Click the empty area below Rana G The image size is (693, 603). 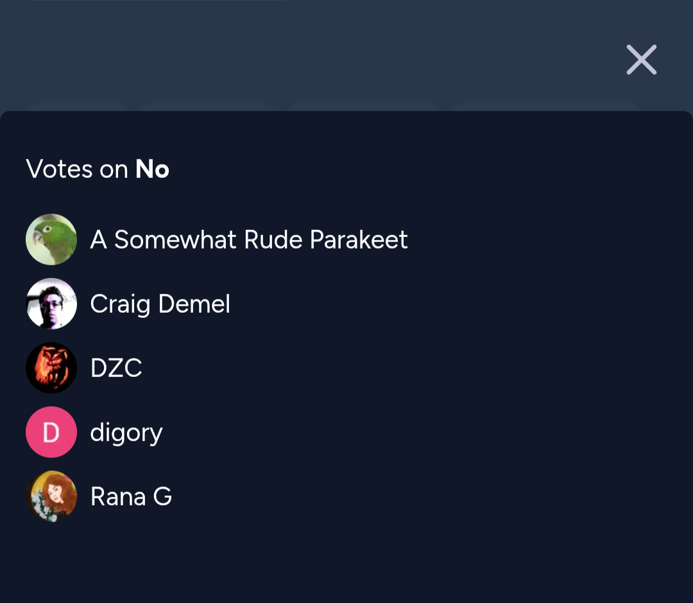pyautogui.click(x=346, y=562)
